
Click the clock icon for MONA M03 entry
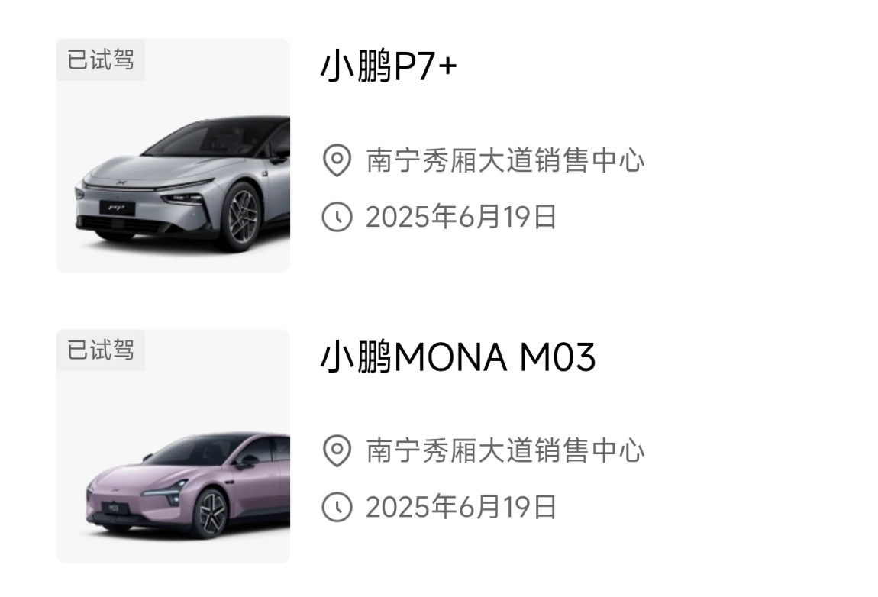pos(337,507)
